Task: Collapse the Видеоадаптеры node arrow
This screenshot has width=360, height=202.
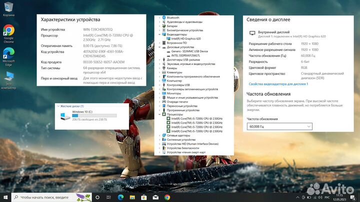Action: click(x=159, y=34)
